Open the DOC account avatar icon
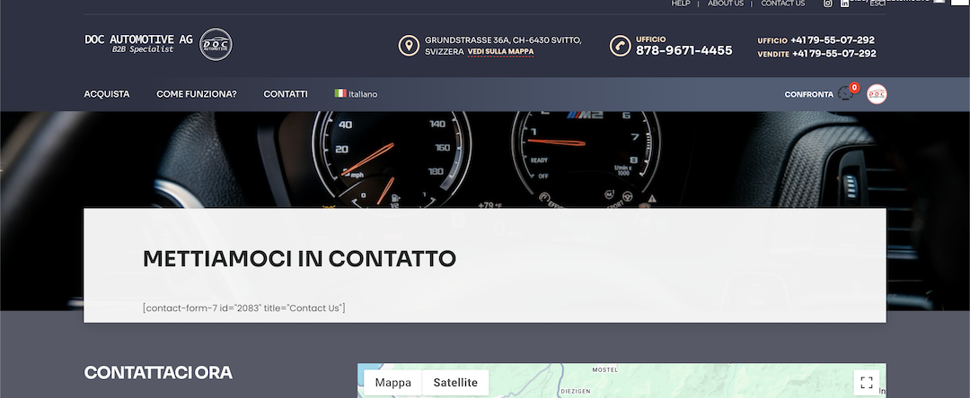This screenshot has width=970, height=398. click(x=877, y=94)
